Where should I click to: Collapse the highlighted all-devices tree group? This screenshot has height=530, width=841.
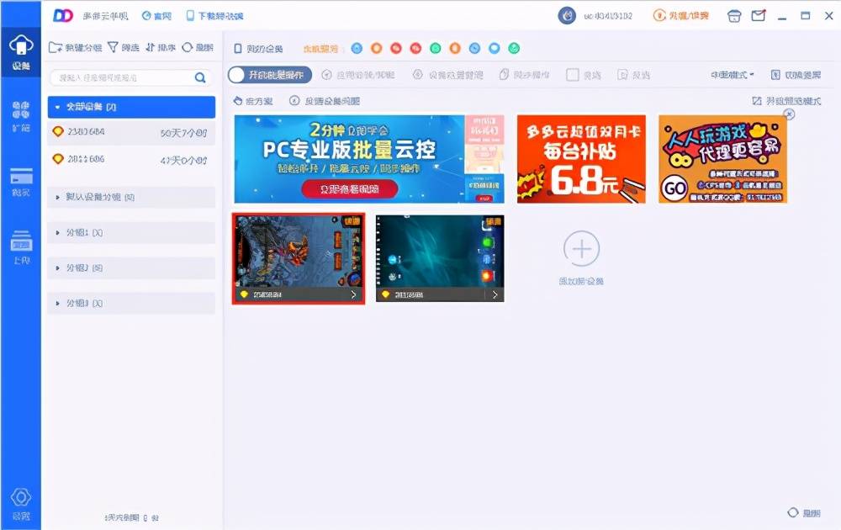[x=131, y=107]
